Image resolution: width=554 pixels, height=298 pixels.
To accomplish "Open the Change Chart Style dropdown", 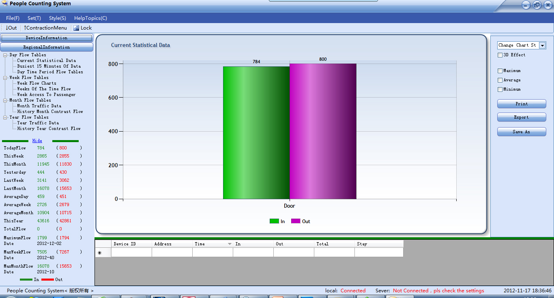I will (x=542, y=45).
